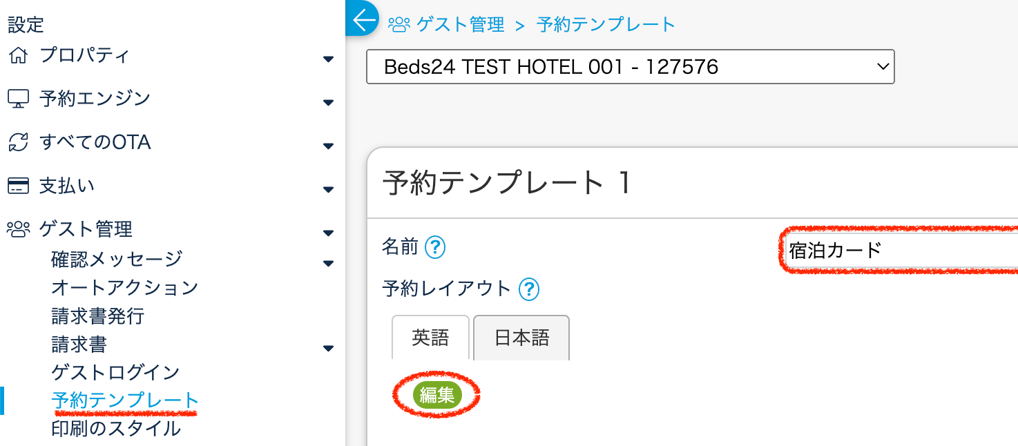Switch to the 日本語 tab

[x=521, y=338]
